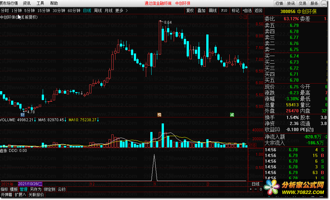Expand more periods with the 更多 arrow
Image resolution: width=330 pixels, height=200 pixels.
click(x=127, y=10)
